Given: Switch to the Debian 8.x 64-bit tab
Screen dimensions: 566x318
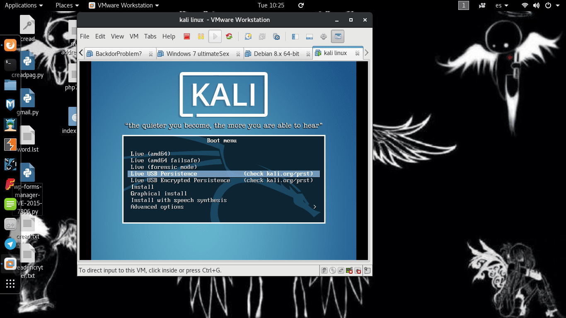Looking at the screenshot, I should (277, 53).
